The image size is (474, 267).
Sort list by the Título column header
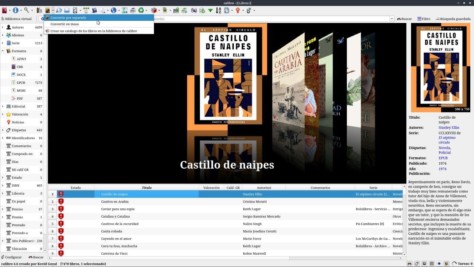(x=147, y=188)
